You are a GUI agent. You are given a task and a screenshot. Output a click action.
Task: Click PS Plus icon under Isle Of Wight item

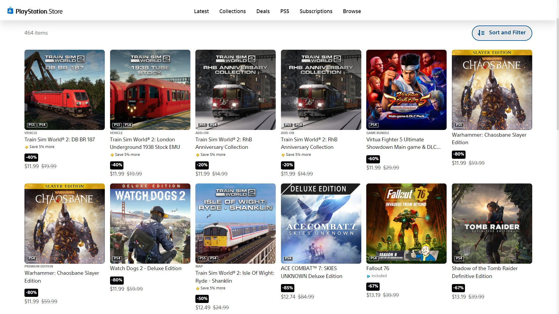tap(197, 288)
